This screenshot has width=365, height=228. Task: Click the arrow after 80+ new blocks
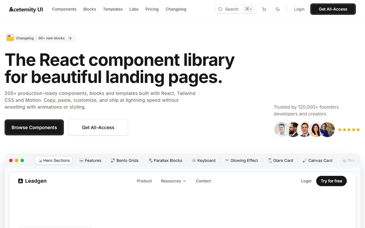pyautogui.click(x=70, y=38)
